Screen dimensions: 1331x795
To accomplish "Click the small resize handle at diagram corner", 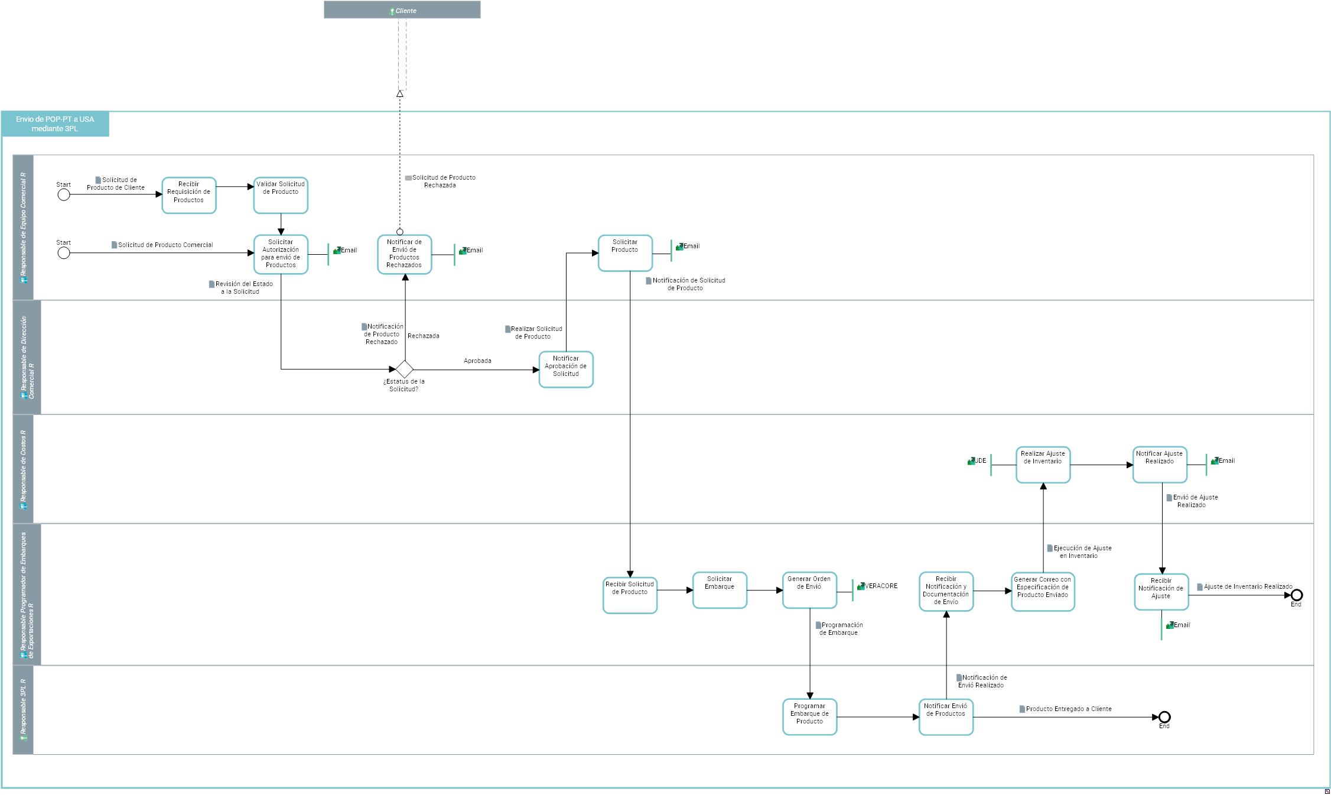I will pyautogui.click(x=1327, y=791).
